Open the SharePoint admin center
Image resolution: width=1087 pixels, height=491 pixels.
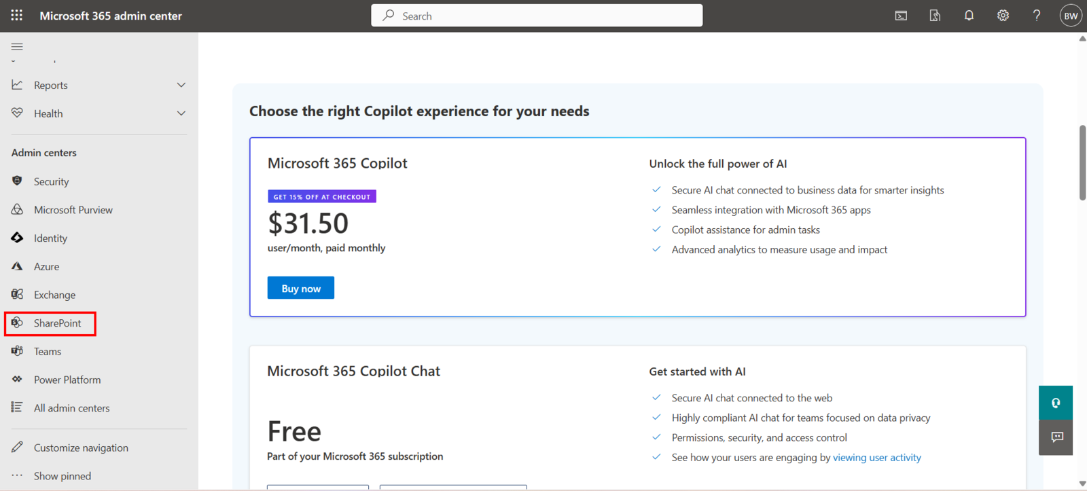point(57,323)
